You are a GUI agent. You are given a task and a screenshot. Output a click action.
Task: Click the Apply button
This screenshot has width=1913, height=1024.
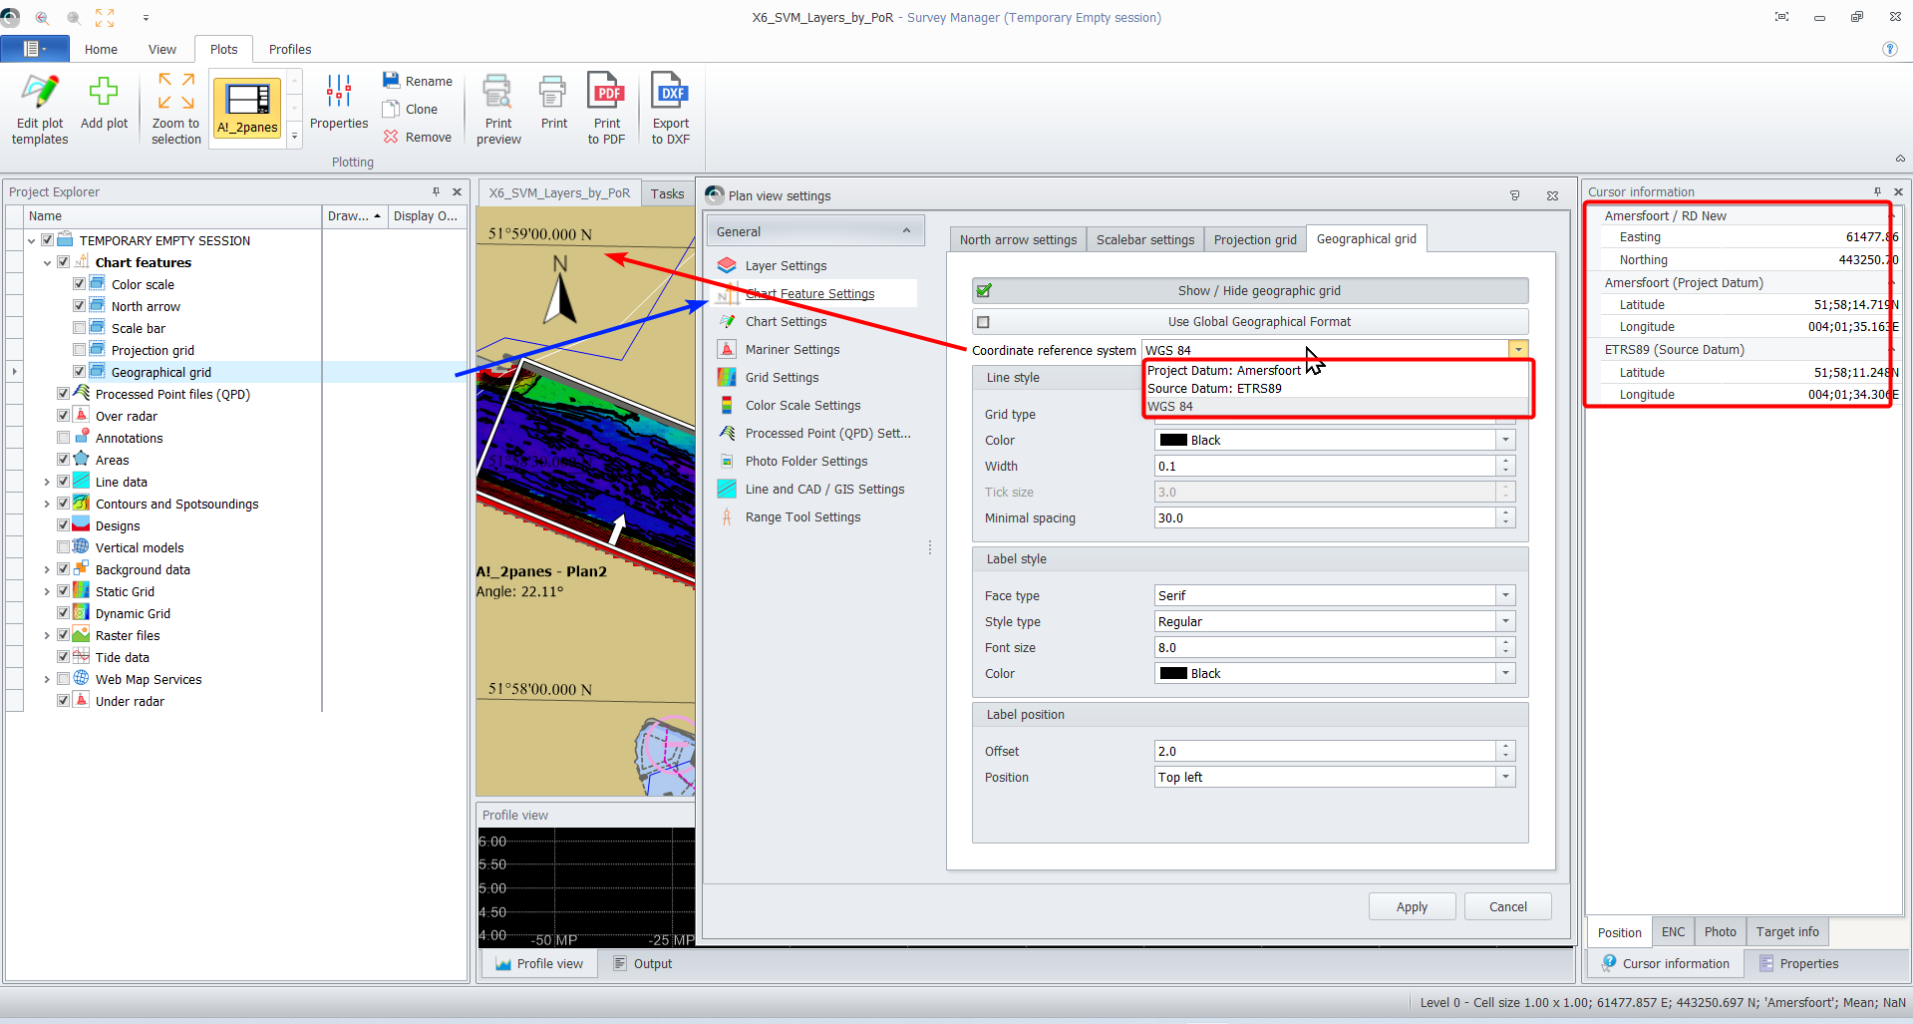pos(1411,906)
